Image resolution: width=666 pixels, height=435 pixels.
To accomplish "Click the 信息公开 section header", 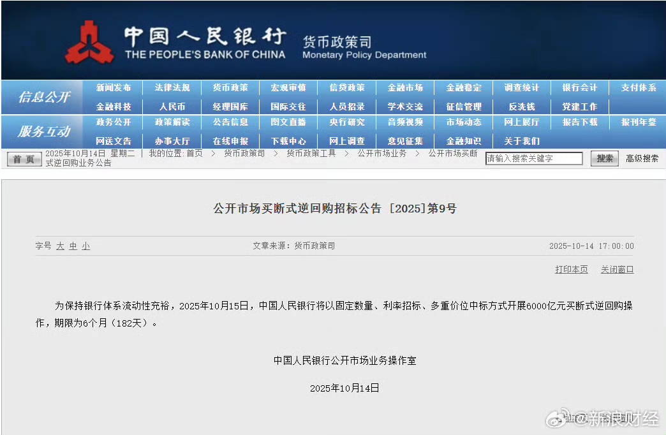I will click(x=44, y=97).
